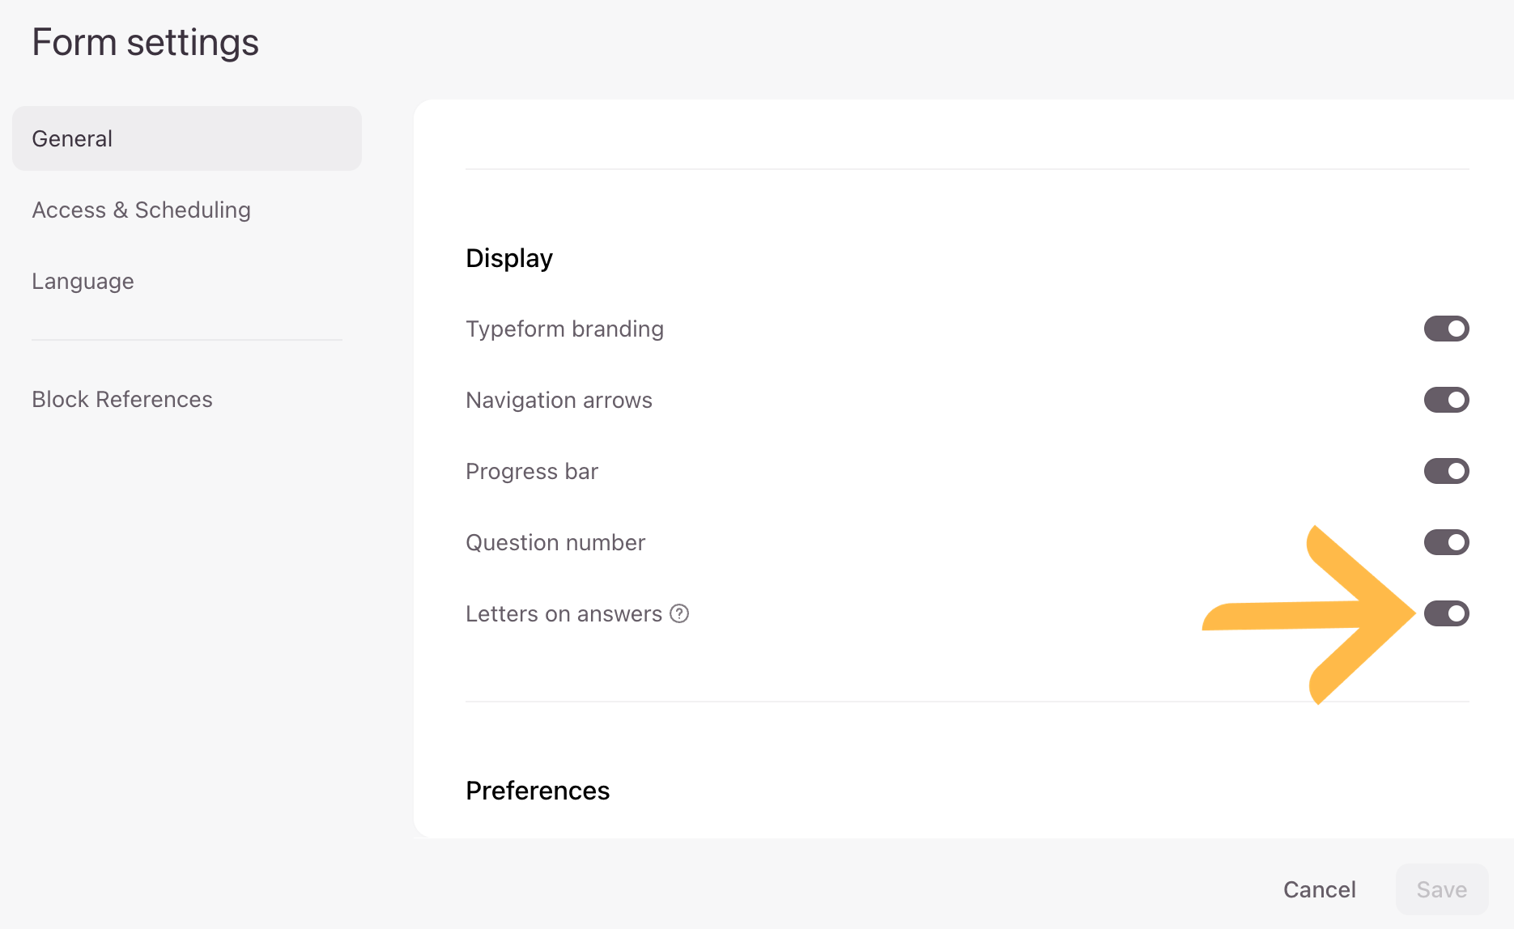1514x929 pixels.
Task: Click the Question number label
Action: [x=555, y=542]
